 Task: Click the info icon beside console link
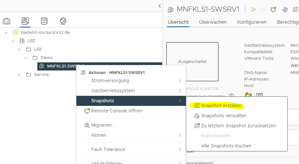point(231,96)
